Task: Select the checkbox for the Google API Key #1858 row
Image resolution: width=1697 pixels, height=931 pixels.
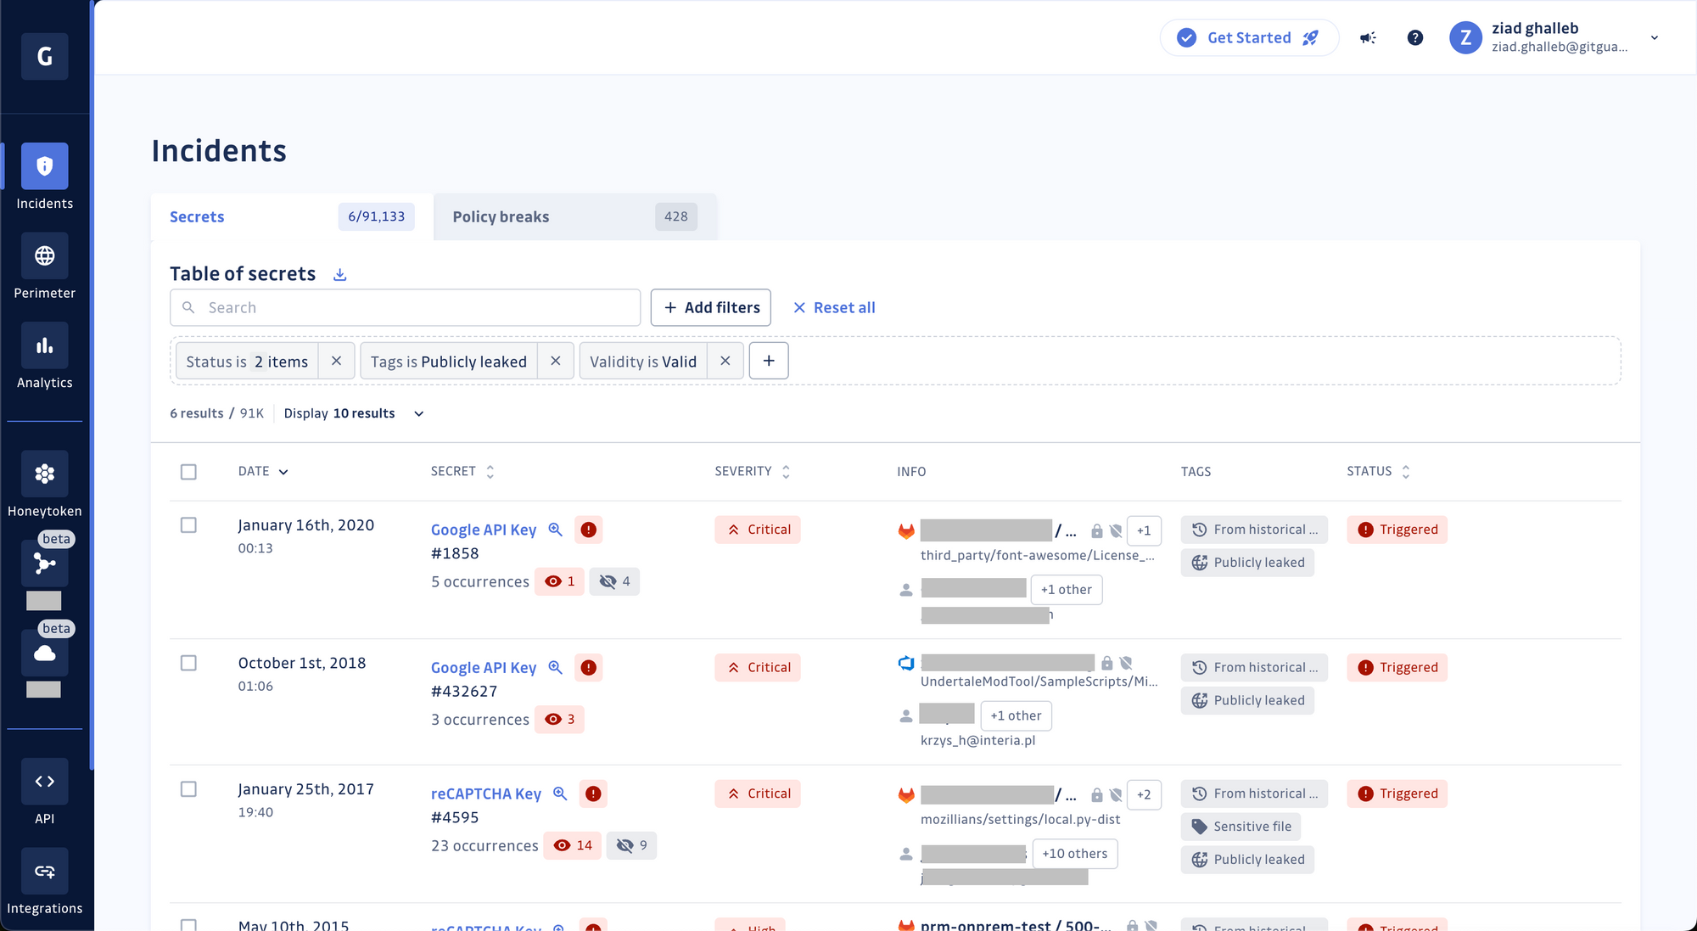Action: [188, 525]
